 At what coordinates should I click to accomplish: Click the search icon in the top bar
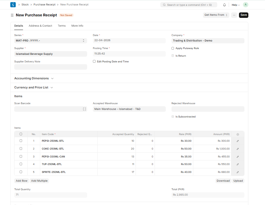(x=164, y=5)
